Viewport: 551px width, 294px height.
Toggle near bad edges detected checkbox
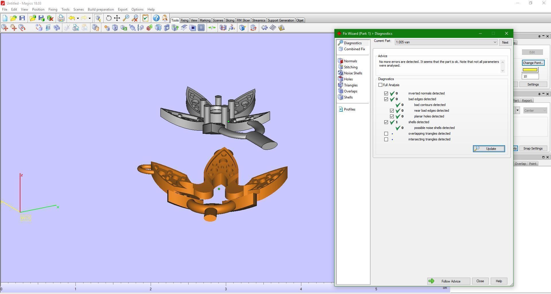[x=392, y=111]
